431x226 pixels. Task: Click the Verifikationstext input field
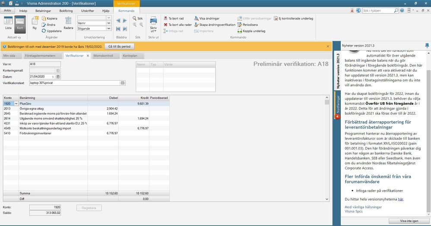pos(75,83)
